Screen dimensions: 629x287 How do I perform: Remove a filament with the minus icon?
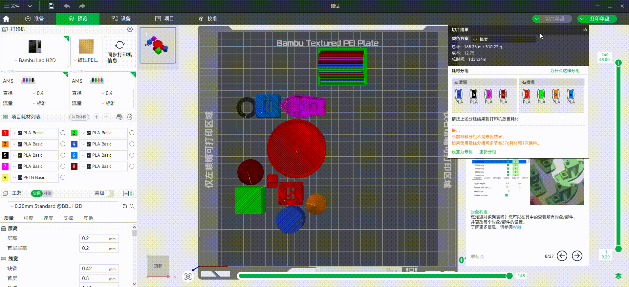[x=106, y=117]
